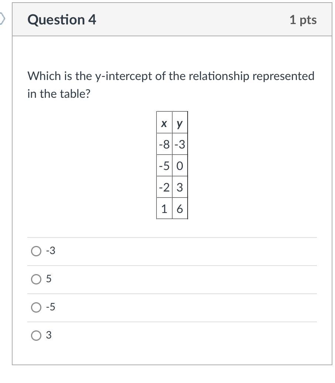Viewport: 335px width, 383px height.
Task: Click the table cell containing 1
Action: coord(164,209)
